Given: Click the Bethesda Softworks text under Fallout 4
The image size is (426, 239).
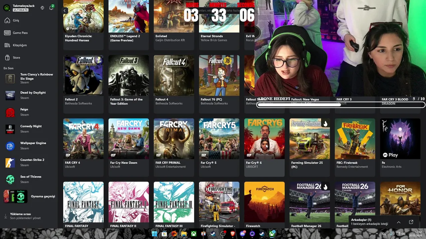Looking at the screenshot, I should click(x=169, y=104).
